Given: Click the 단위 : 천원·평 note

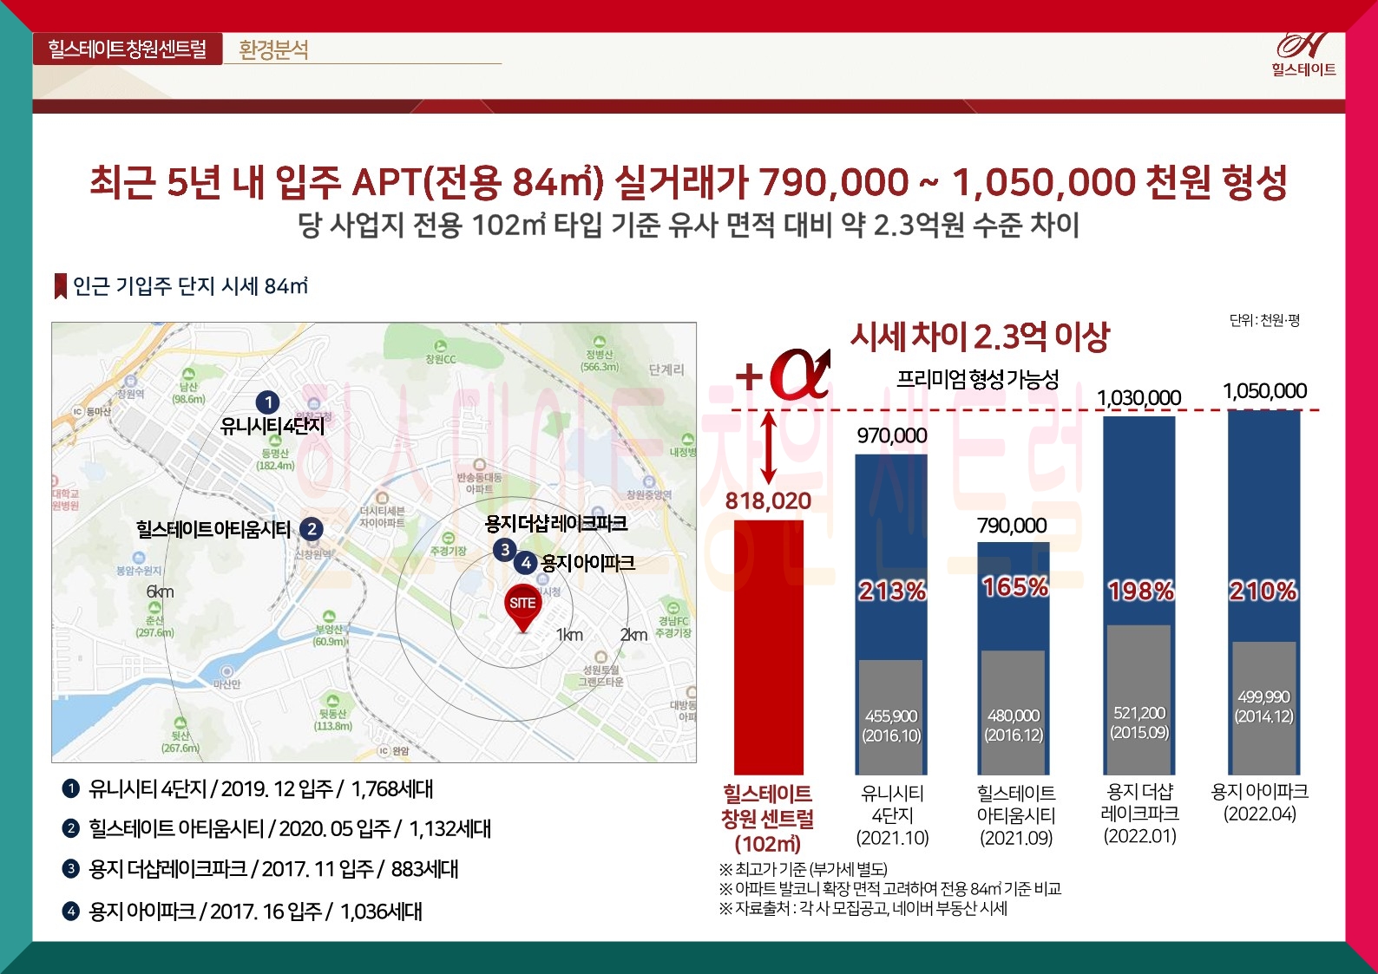Looking at the screenshot, I should [x=1264, y=320].
